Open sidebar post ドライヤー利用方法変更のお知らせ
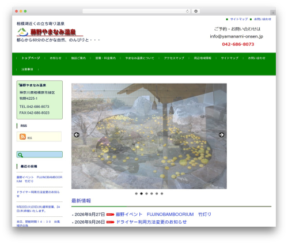 point(38,194)
